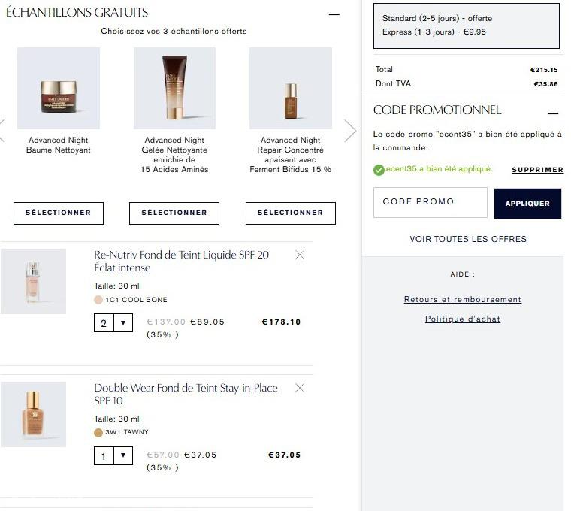Open Retours et remboursement help link
The height and width of the screenshot is (511, 571).
point(463,299)
